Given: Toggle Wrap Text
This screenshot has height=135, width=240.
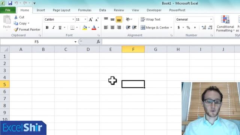Looking at the screenshot, I should coord(150,19).
